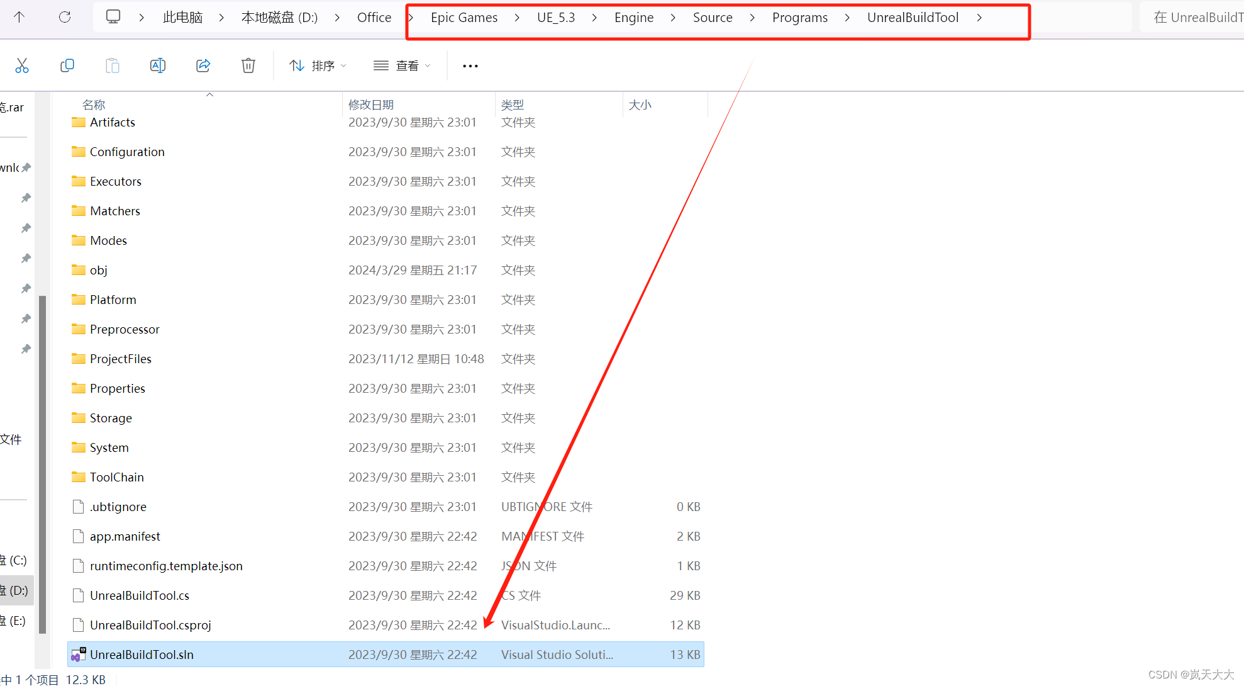
Task: Expand chevron after UE_5.3 breadcrumb
Action: point(594,18)
